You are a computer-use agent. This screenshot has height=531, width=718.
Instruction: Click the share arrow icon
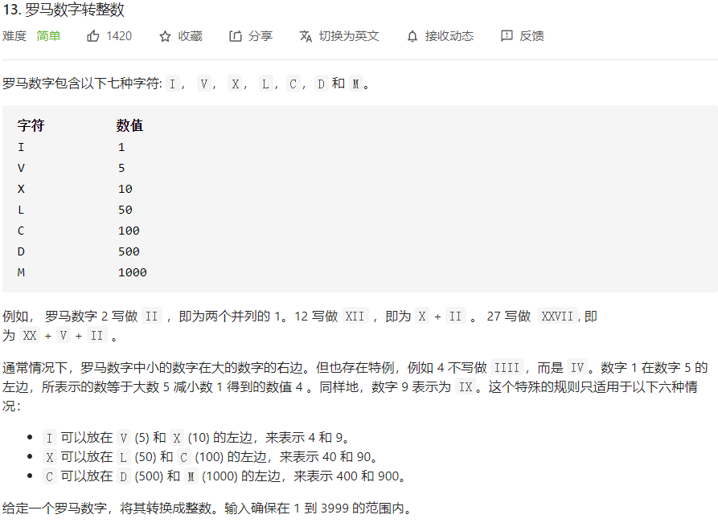236,35
